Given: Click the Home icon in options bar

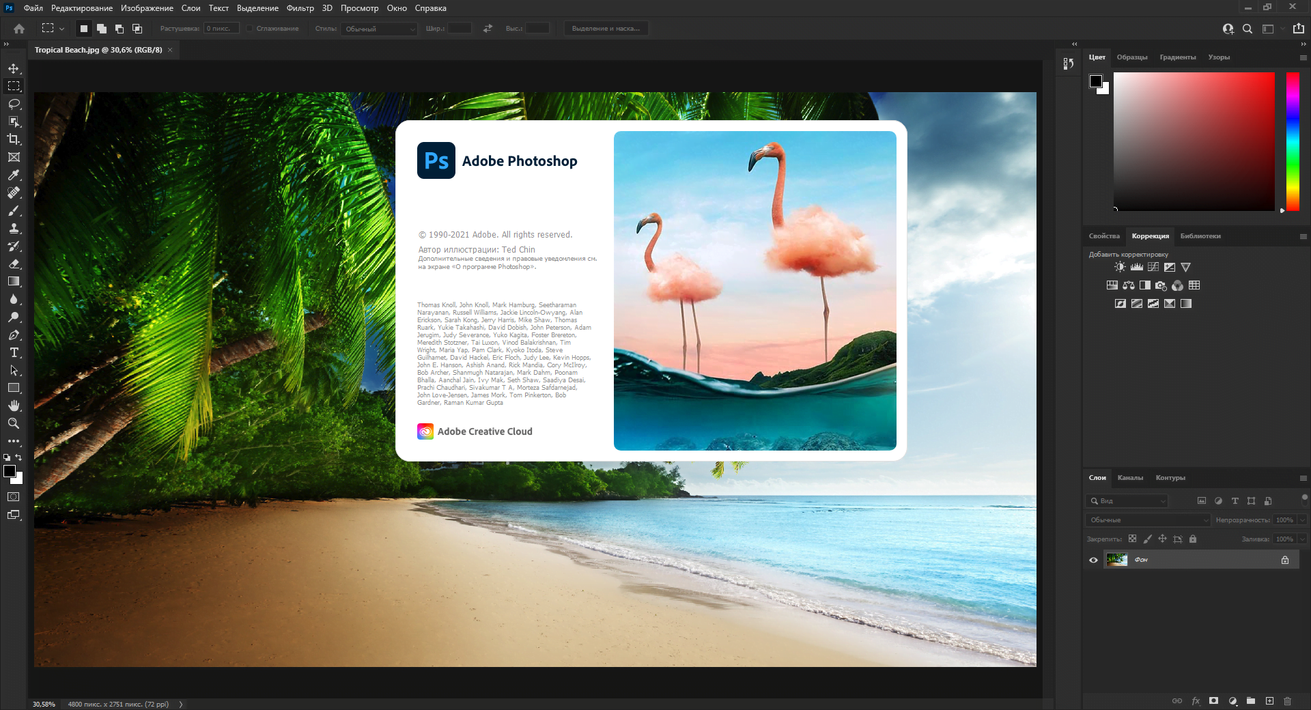Looking at the screenshot, I should pyautogui.click(x=19, y=29).
